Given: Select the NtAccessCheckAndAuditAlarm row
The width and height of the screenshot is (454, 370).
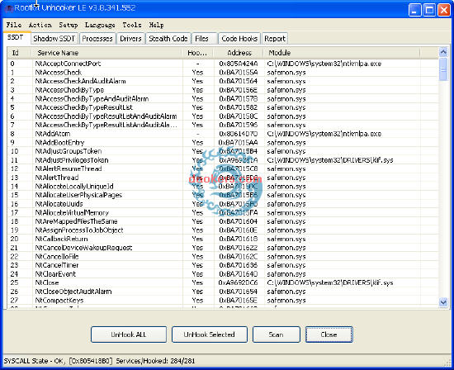Looking at the screenshot, I should 223,81.
